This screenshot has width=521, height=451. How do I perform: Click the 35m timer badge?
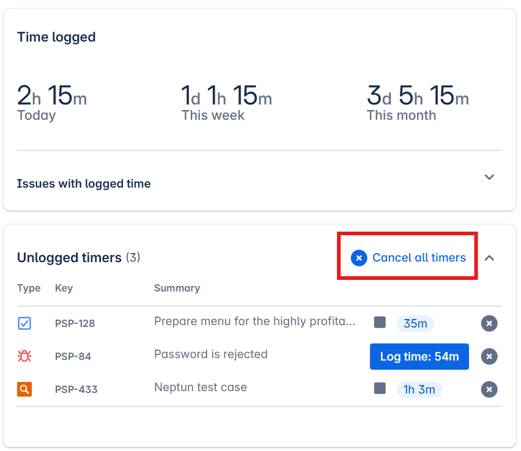point(415,323)
